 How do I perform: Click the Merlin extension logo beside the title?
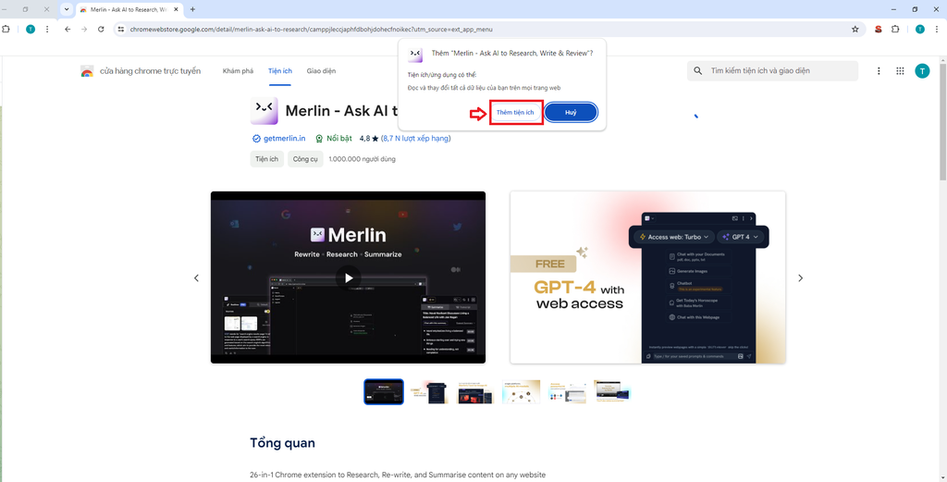(264, 110)
